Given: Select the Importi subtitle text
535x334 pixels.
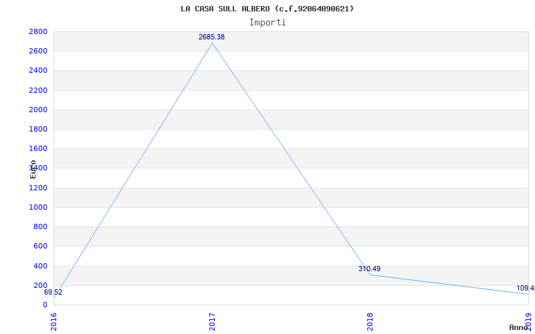Looking at the screenshot, I should (267, 23).
